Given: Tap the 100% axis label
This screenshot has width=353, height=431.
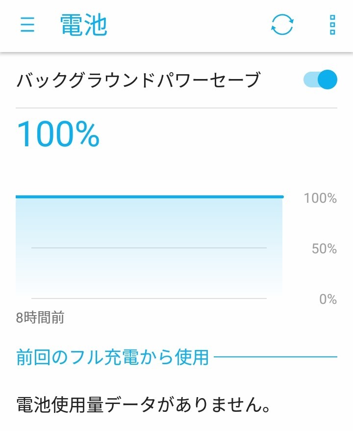Looking at the screenshot, I should click(x=320, y=198).
